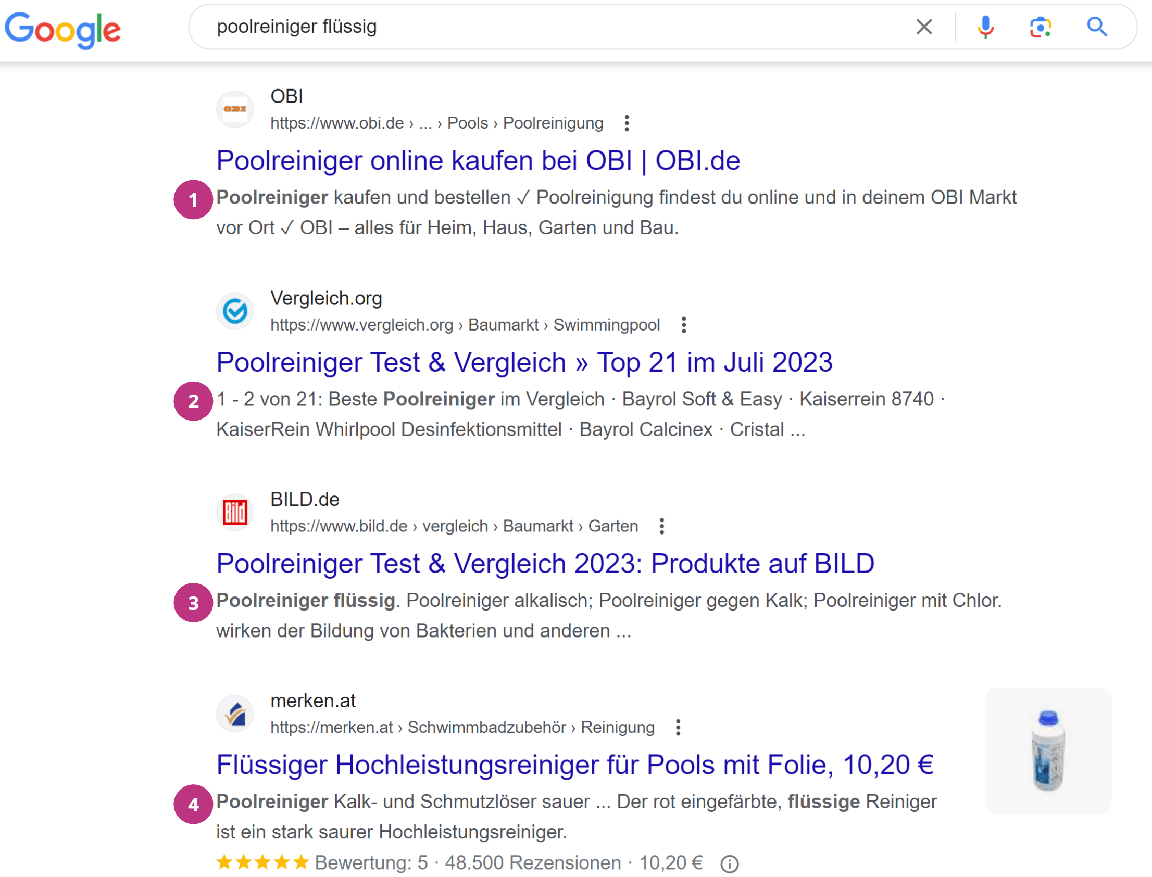Open the OBI favicon
Viewport: 1152px width, 877px height.
[235, 109]
